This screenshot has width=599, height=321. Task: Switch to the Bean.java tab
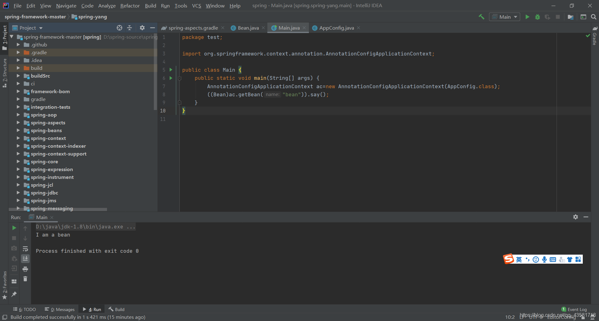click(248, 28)
